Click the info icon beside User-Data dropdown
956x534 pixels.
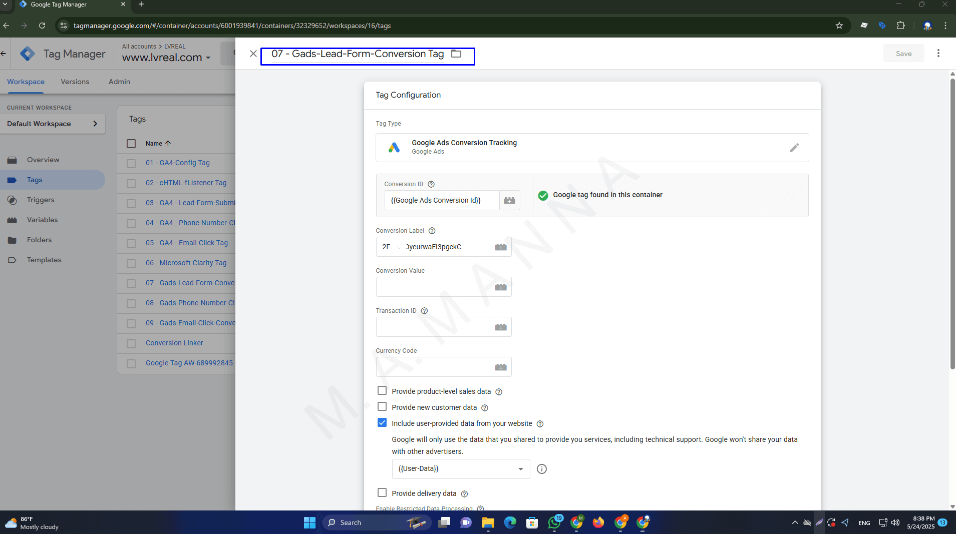click(x=541, y=469)
